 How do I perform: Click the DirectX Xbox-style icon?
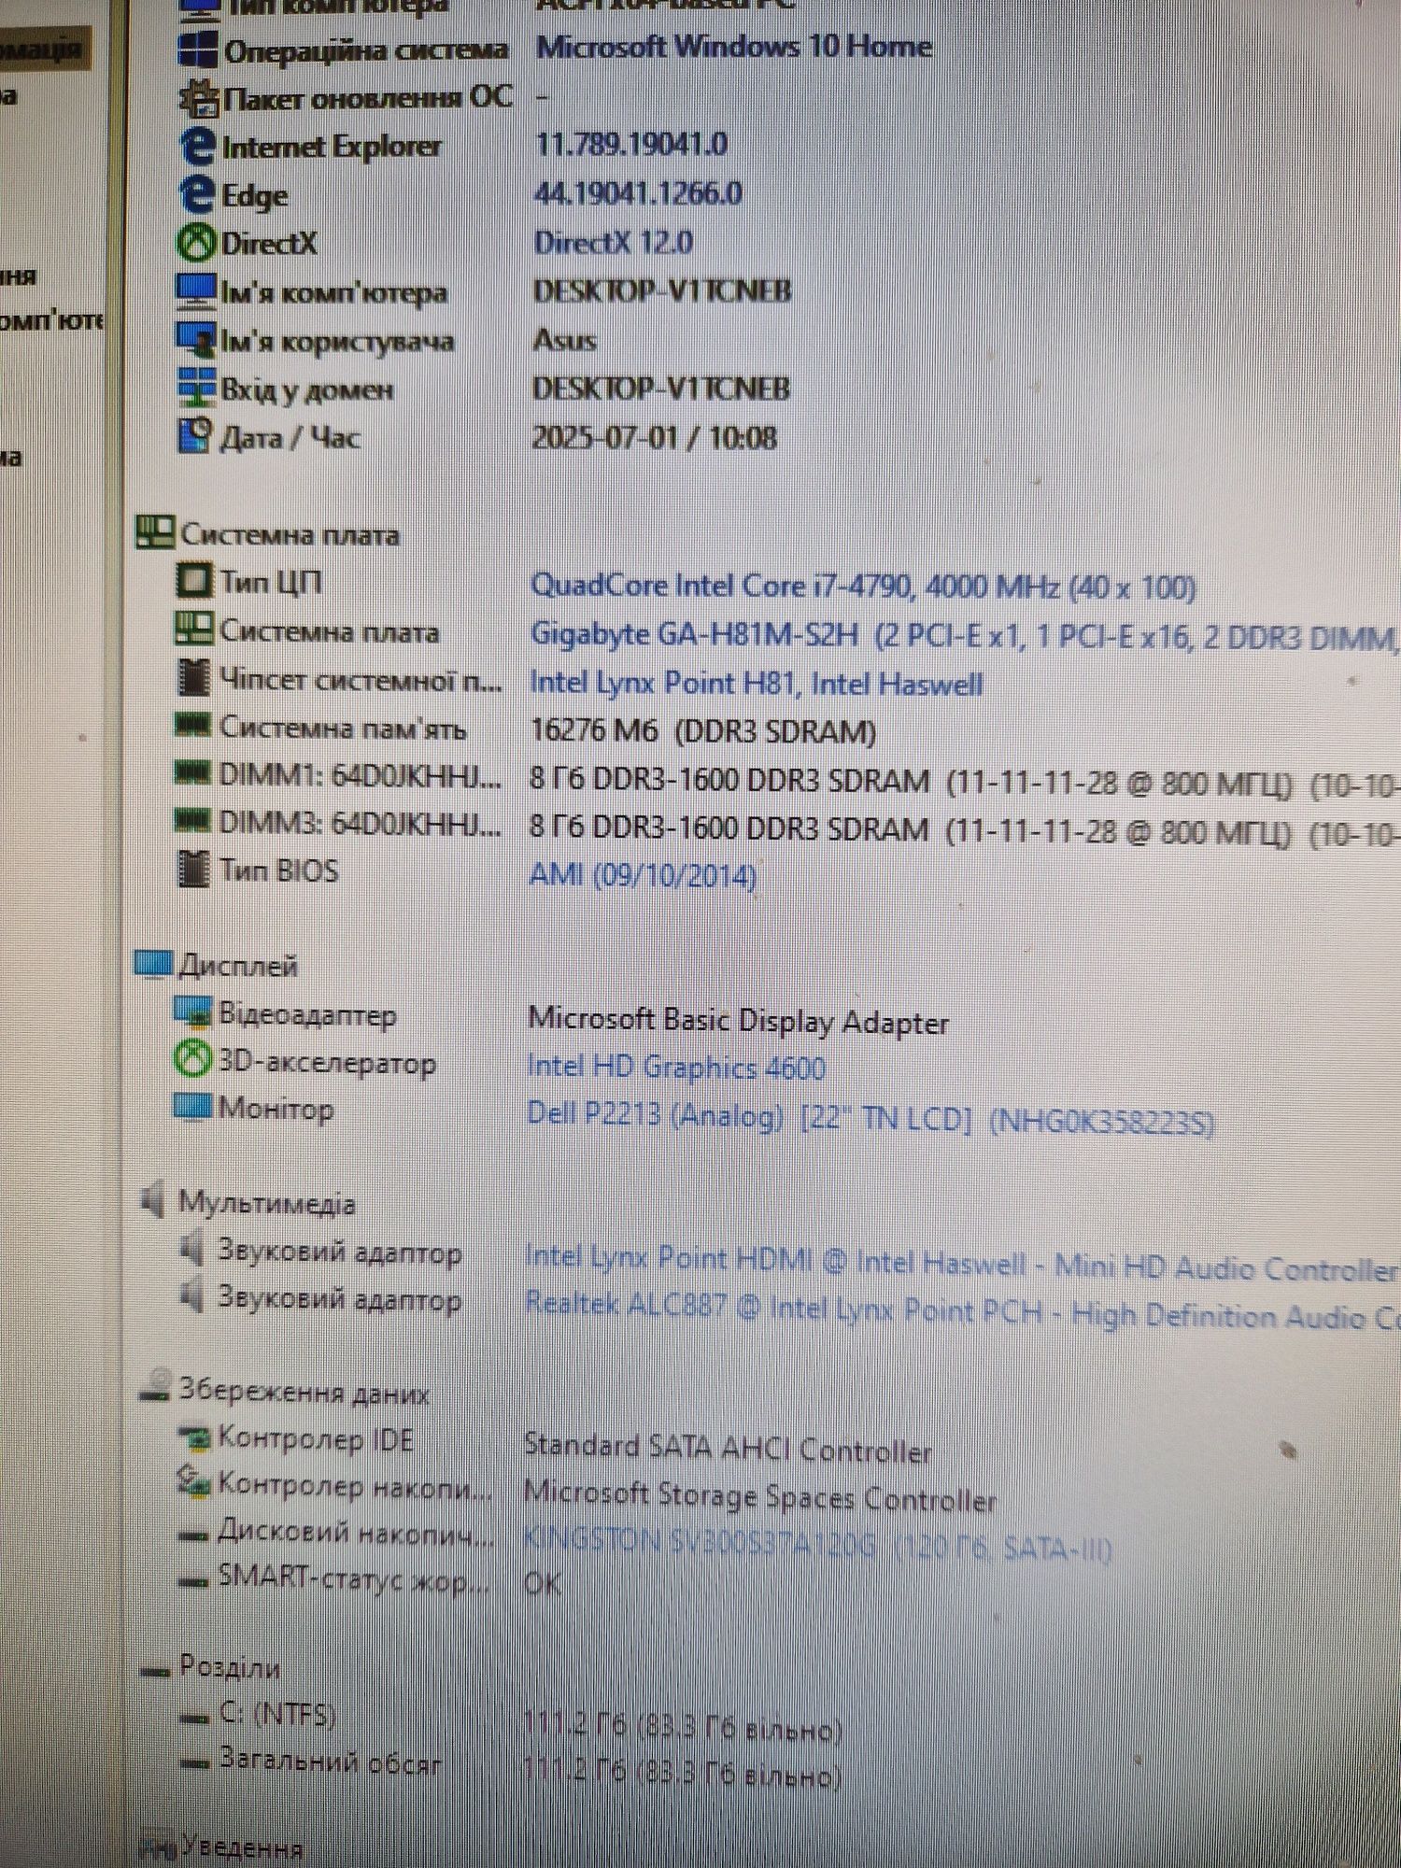click(x=196, y=244)
